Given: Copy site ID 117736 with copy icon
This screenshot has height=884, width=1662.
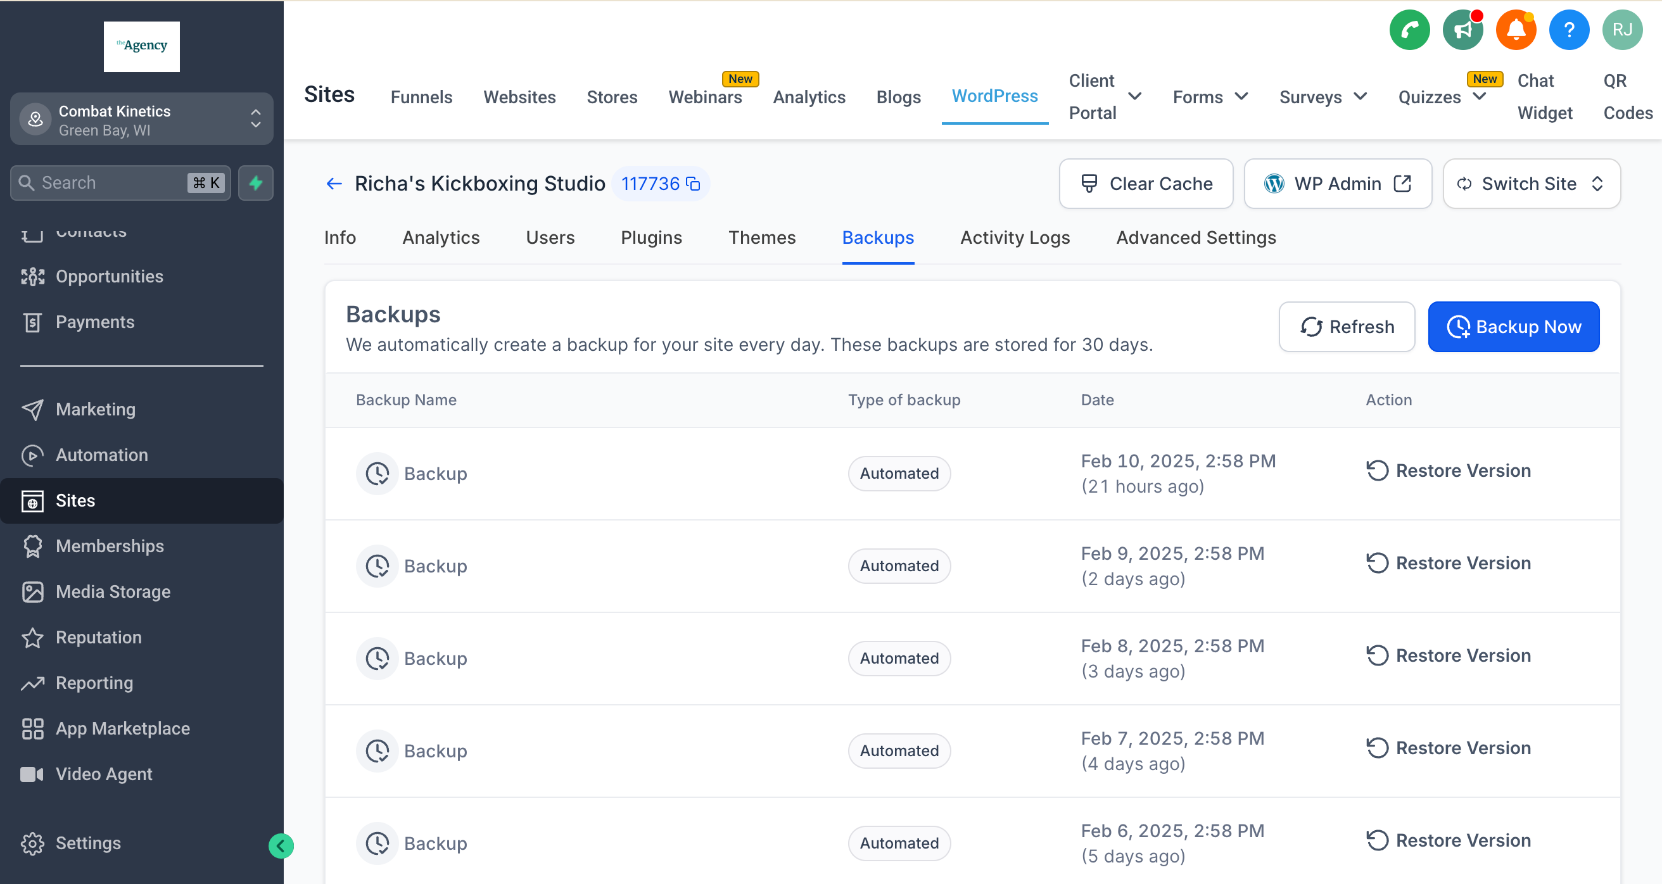Looking at the screenshot, I should point(694,184).
